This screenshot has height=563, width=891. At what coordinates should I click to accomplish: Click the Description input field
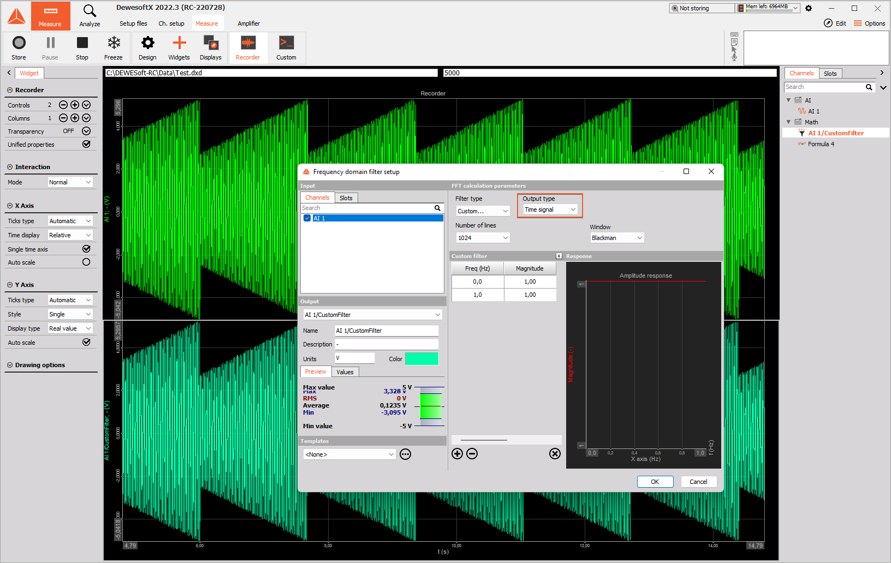click(x=387, y=344)
